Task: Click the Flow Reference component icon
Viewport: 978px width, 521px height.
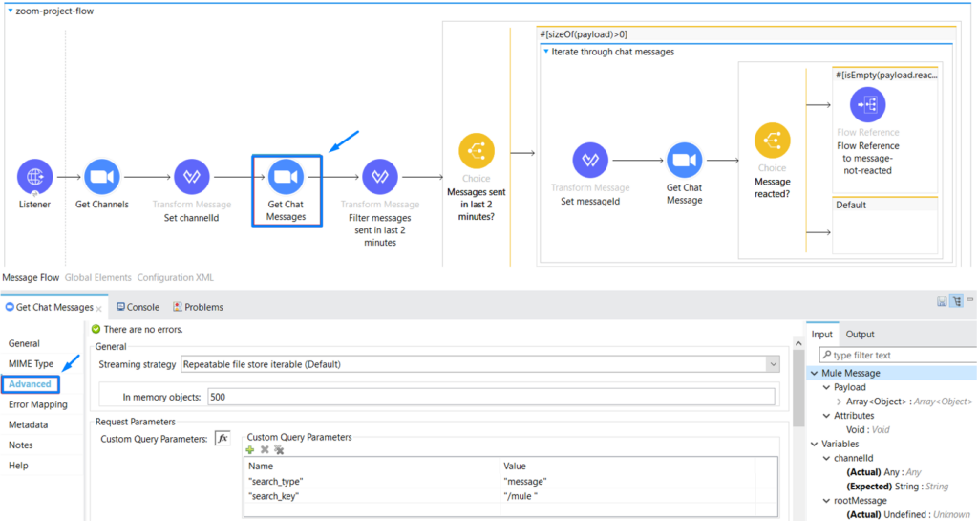Action: coord(867,104)
